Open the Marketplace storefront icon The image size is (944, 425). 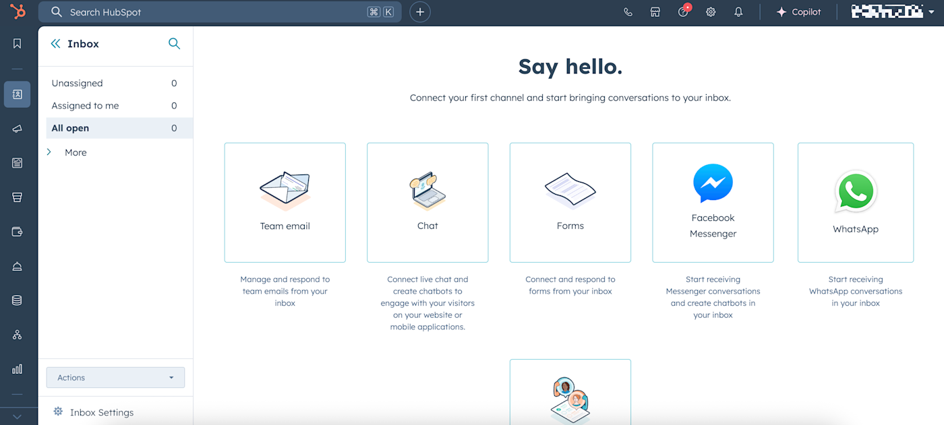click(655, 12)
